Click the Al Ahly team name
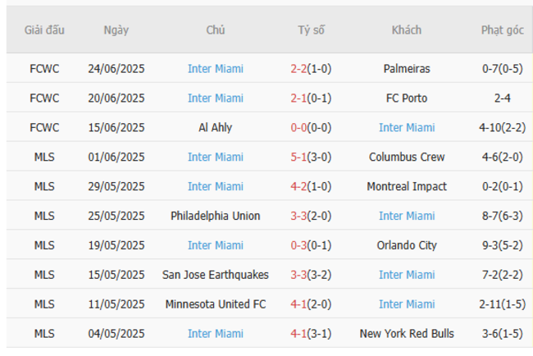The width and height of the screenshot is (533, 356). click(216, 128)
